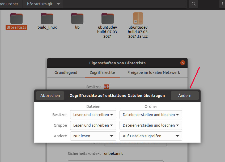Select the Zugriffsrechte tab
This screenshot has width=225, height=162.
pos(102,73)
